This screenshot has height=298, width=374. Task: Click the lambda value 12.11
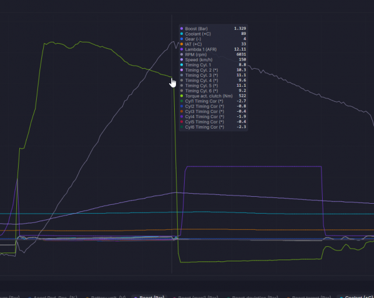click(x=240, y=49)
